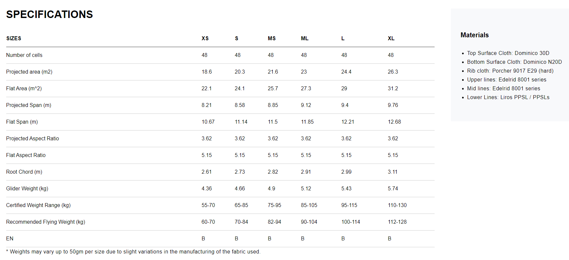Click the 12.68 flat span value
The width and height of the screenshot is (569, 260).
(x=394, y=122)
